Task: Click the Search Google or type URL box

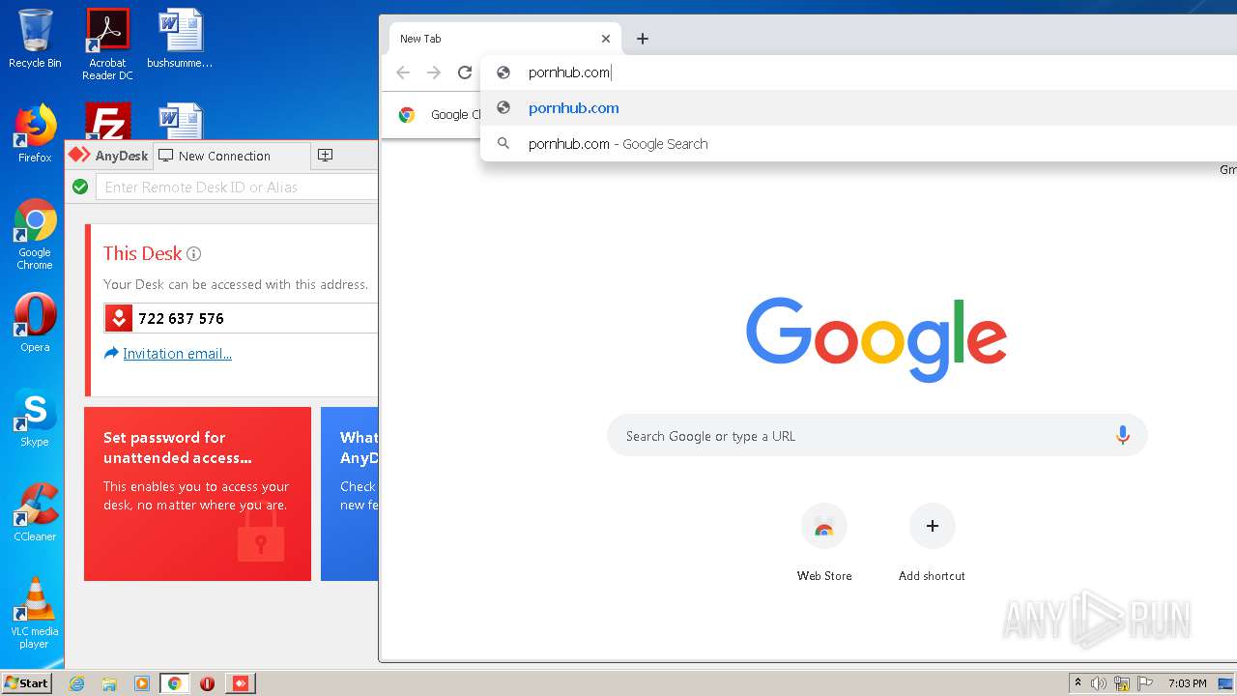Action: point(877,436)
